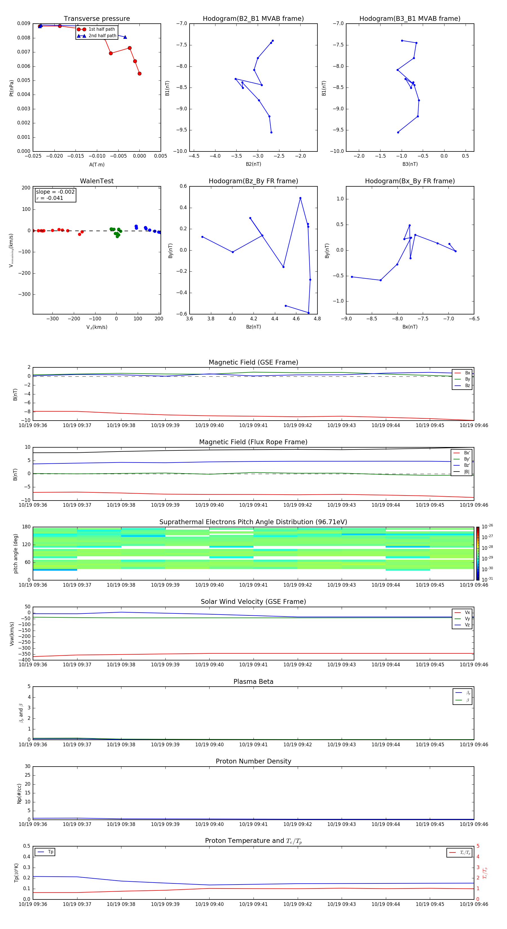Click the 'Plasma Beta' panel title
The height and width of the screenshot is (929, 507).
pos(253,682)
